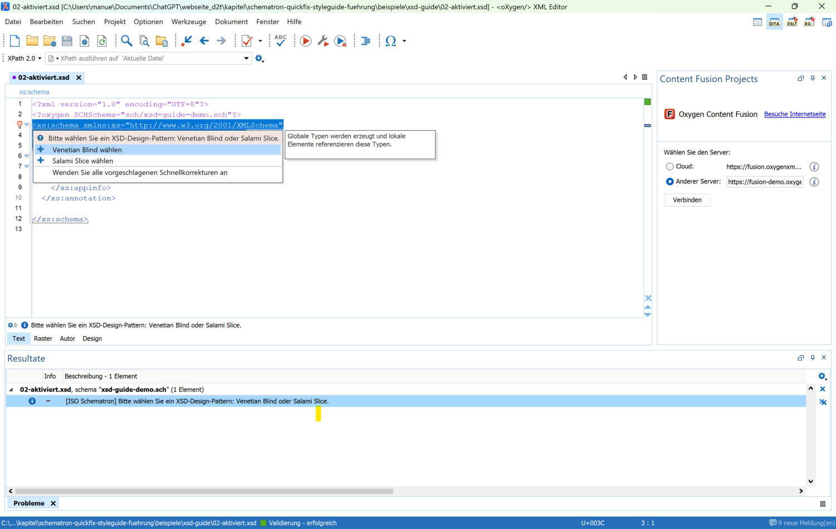Open the Find/Replace in Files folder icon
Viewport: 836px width, 529px height.
coord(162,41)
